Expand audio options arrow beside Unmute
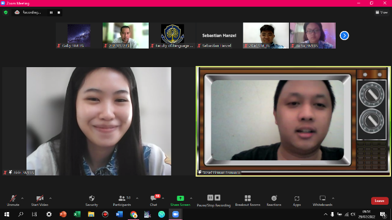This screenshot has width=392, height=220. 23,198
